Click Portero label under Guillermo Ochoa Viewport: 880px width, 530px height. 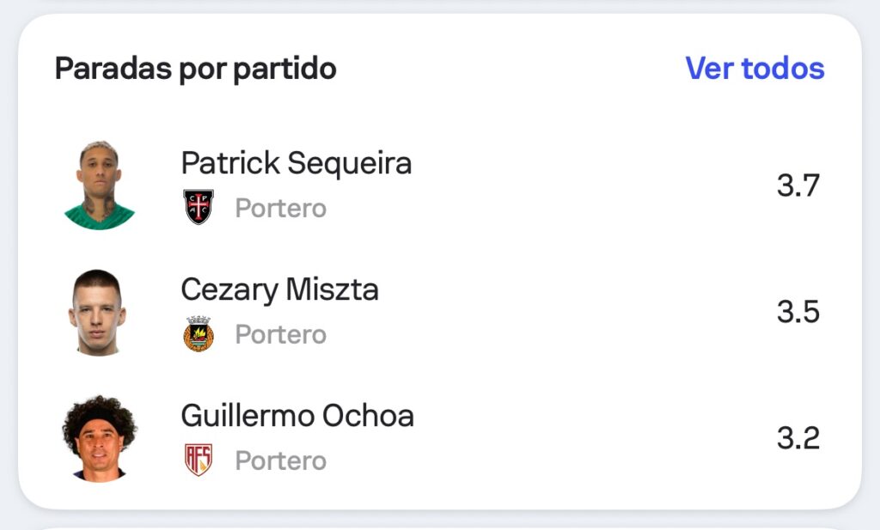(281, 461)
